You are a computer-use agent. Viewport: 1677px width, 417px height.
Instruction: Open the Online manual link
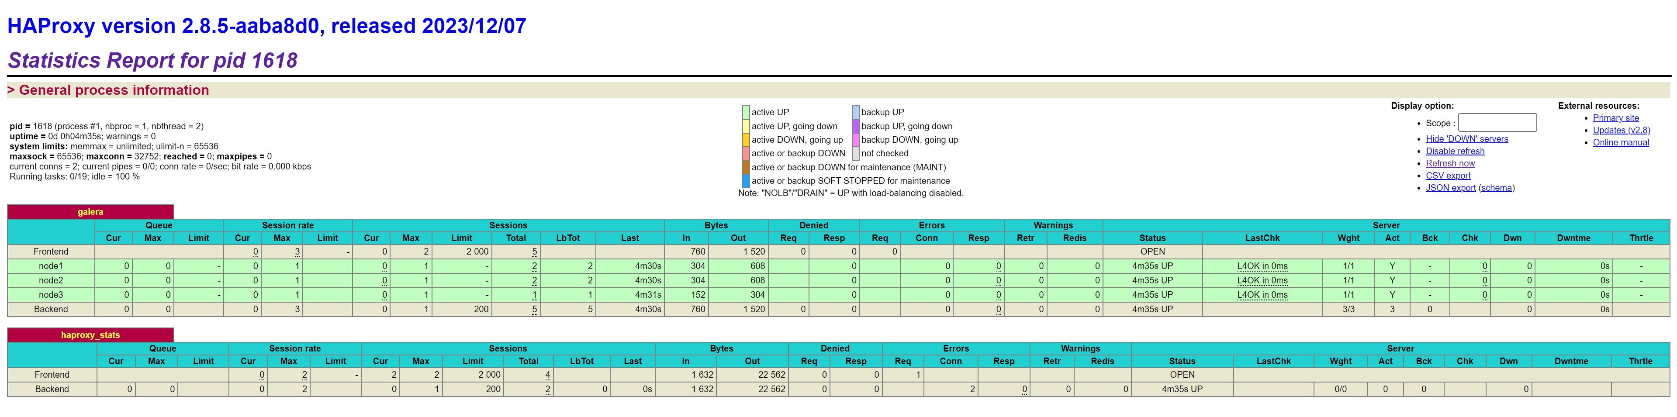pyautogui.click(x=1621, y=142)
